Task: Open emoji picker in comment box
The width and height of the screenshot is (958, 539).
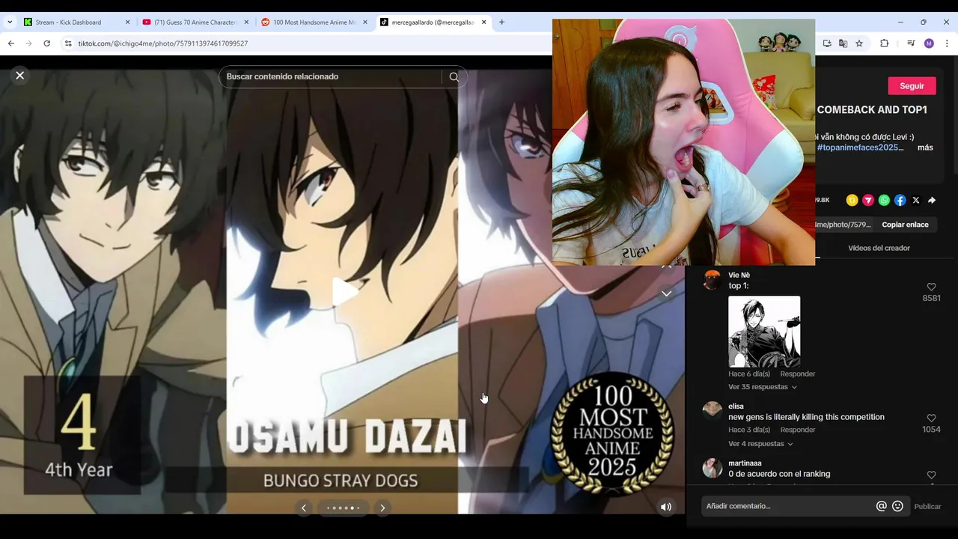Action: [x=897, y=506]
